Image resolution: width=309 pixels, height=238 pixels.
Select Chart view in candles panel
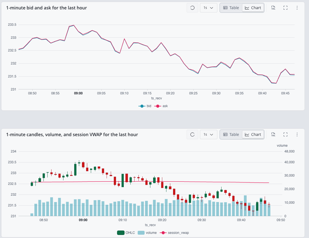[x=253, y=134]
